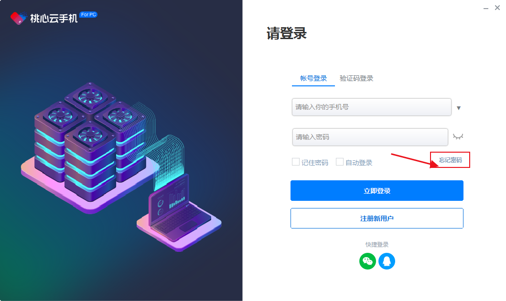
Task: Open the 忘记密码 link
Action: 450,160
